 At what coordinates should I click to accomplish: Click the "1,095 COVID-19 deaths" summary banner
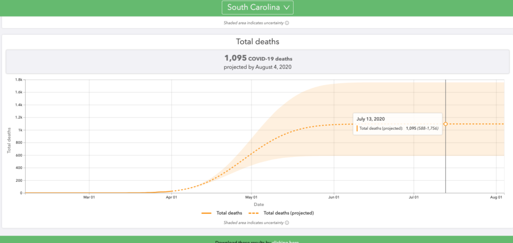[257, 62]
